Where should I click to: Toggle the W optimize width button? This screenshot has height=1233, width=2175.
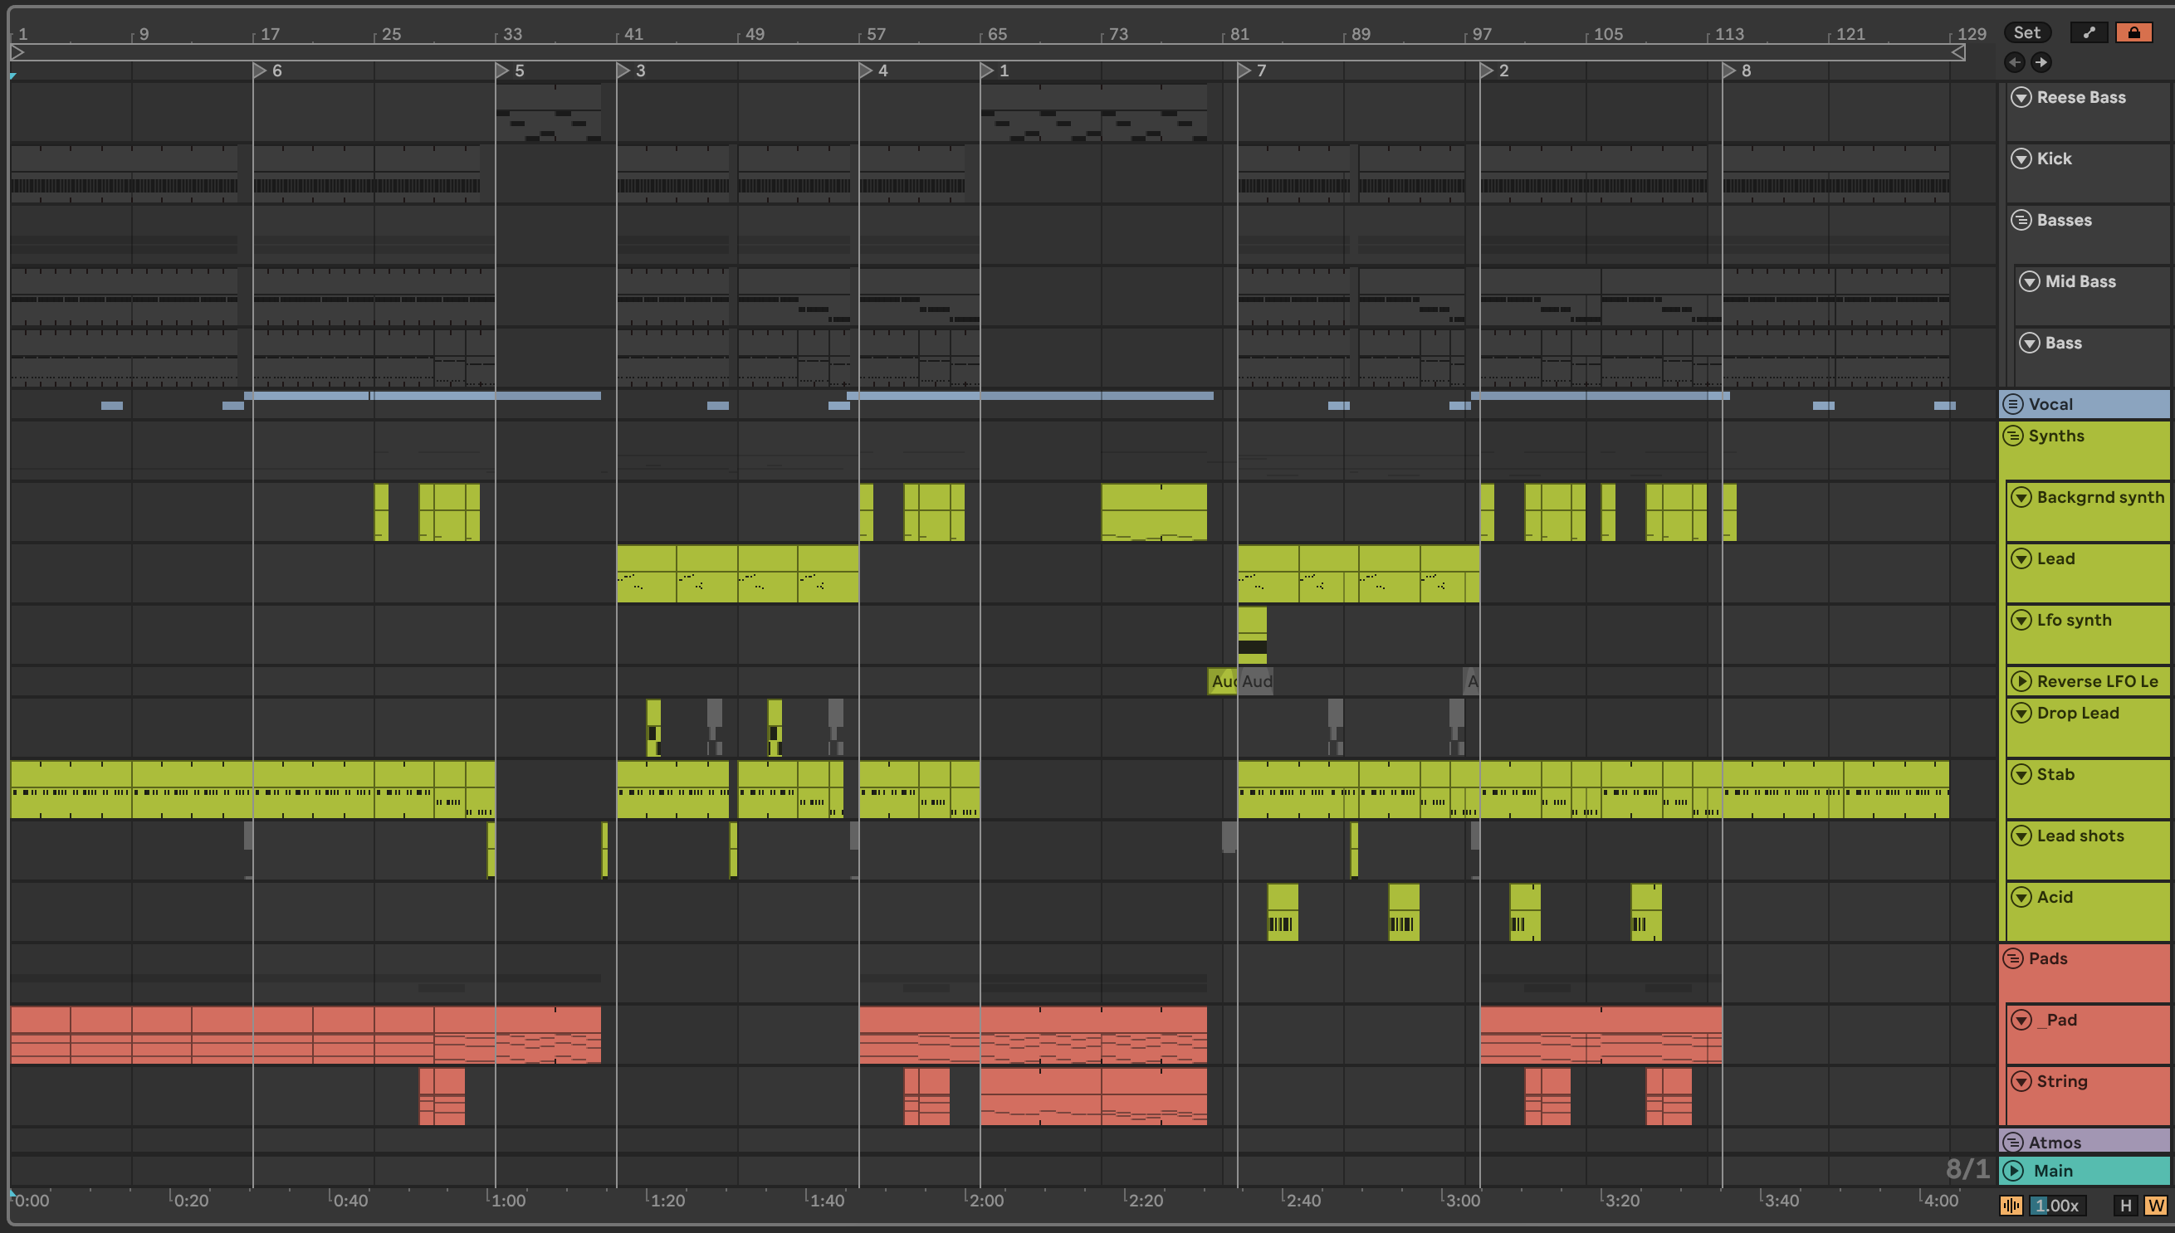click(2156, 1205)
